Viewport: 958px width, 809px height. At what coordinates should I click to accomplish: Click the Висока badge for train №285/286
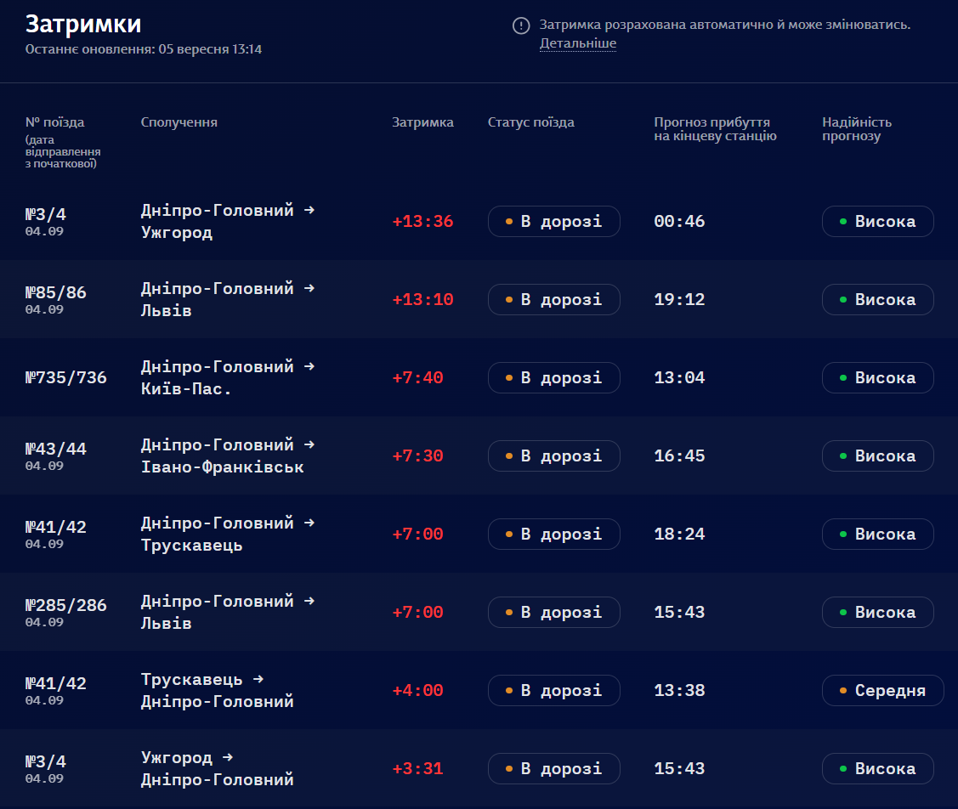tap(877, 613)
